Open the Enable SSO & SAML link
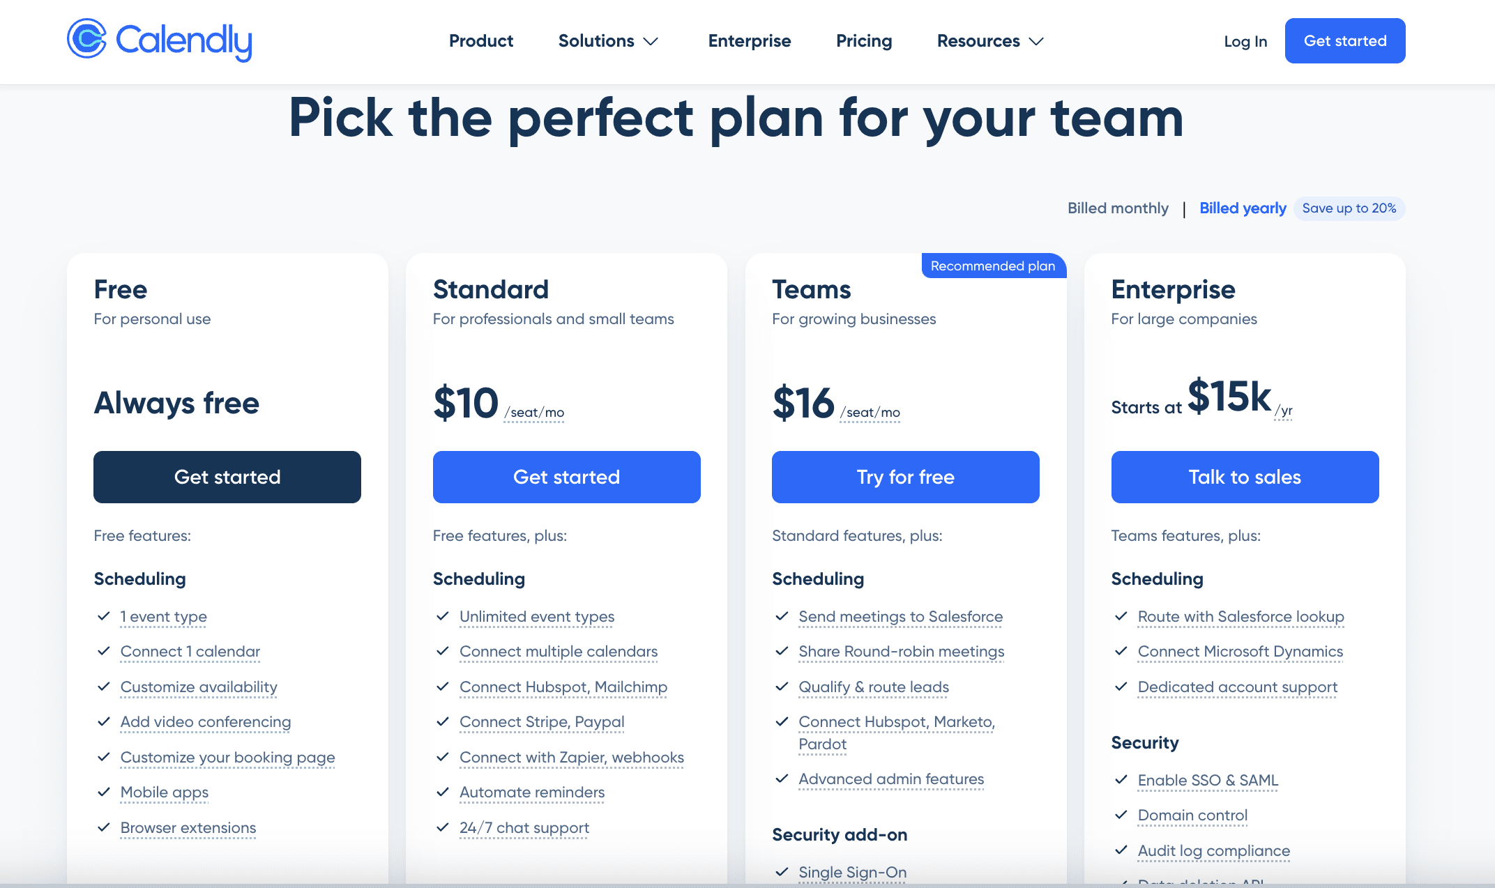 (x=1207, y=780)
